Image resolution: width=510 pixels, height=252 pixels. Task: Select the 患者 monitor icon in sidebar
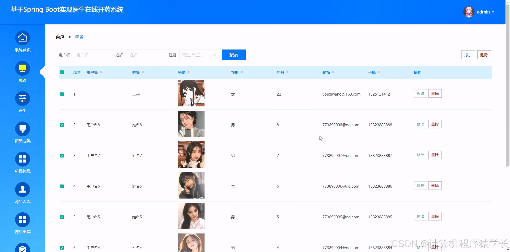click(x=23, y=68)
